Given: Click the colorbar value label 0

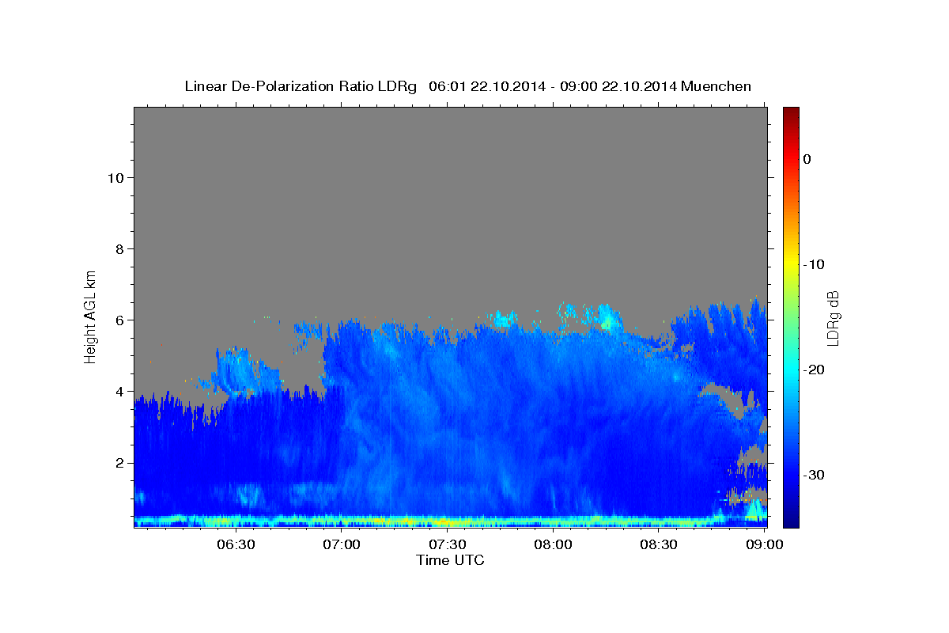Looking at the screenshot, I should click(x=807, y=159).
